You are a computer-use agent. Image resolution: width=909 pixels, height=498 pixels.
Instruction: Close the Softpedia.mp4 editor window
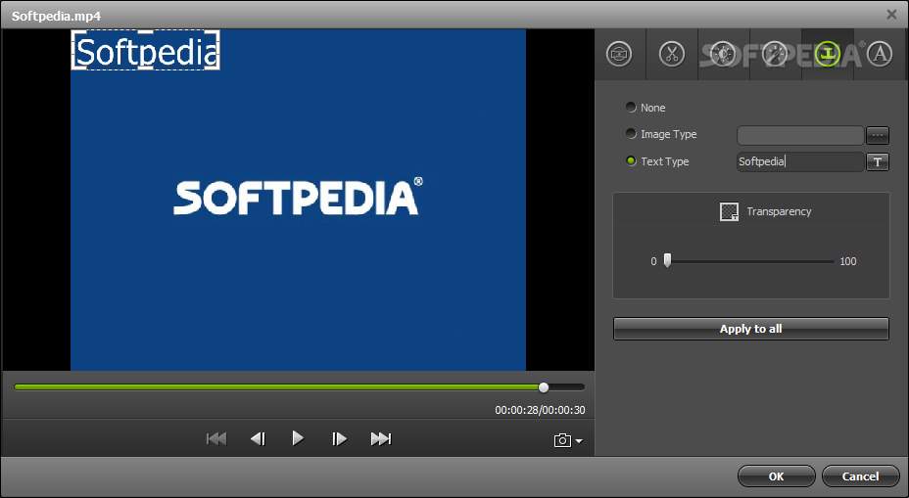pyautogui.click(x=891, y=15)
